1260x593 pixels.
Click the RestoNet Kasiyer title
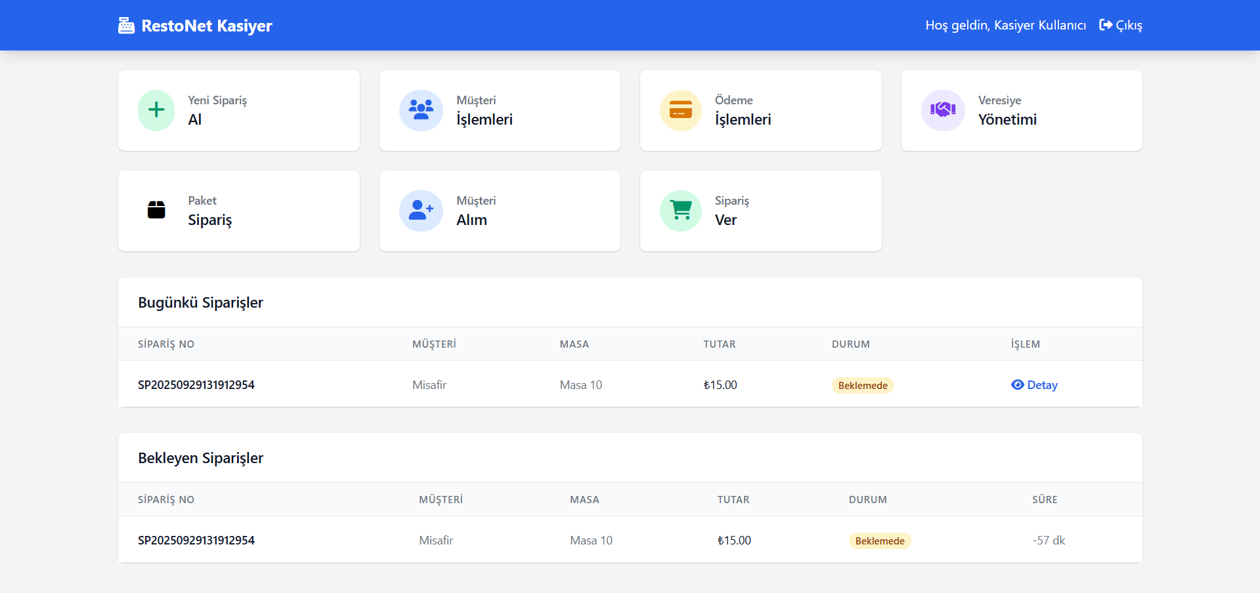pos(206,26)
